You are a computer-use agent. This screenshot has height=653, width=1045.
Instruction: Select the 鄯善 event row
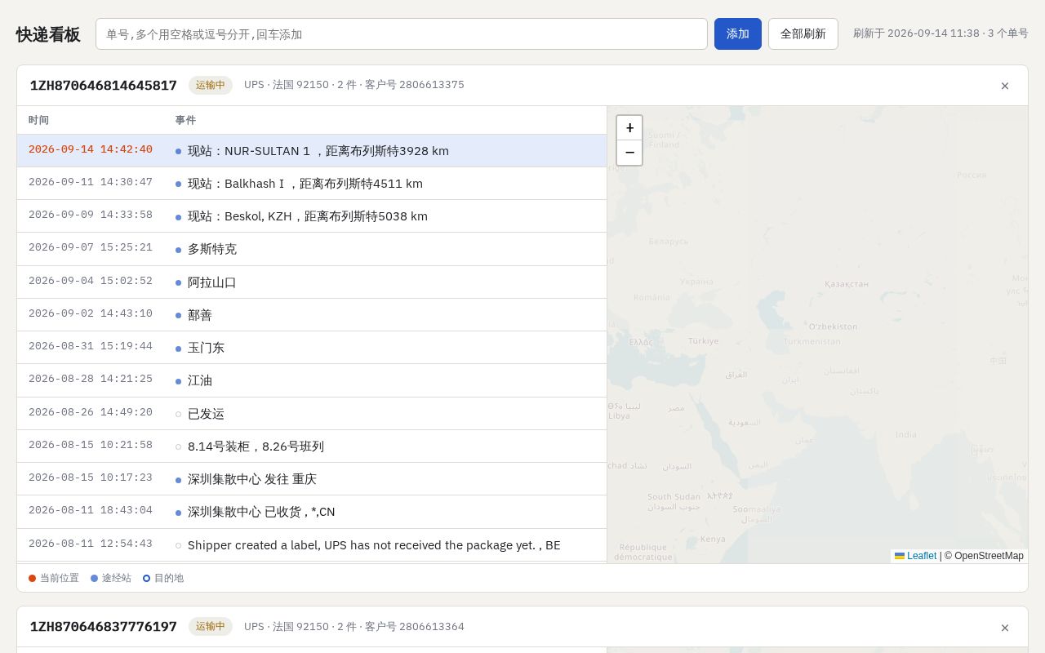pyautogui.click(x=312, y=315)
